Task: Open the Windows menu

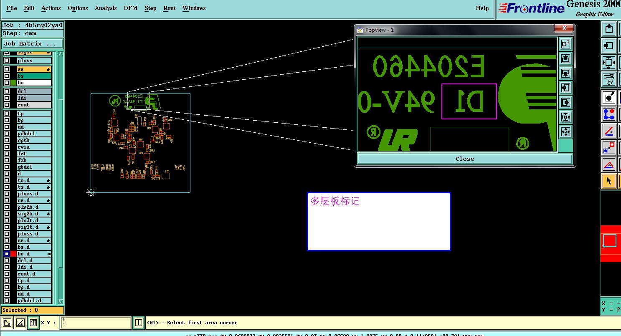Action: tap(194, 8)
